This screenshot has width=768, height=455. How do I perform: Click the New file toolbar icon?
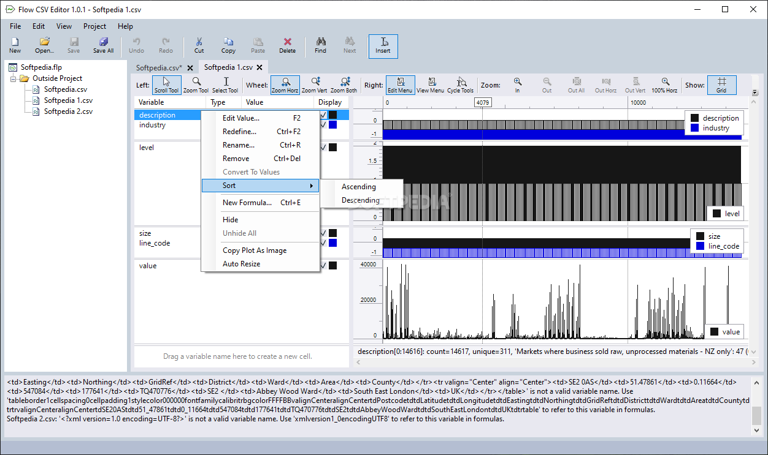(x=15, y=46)
